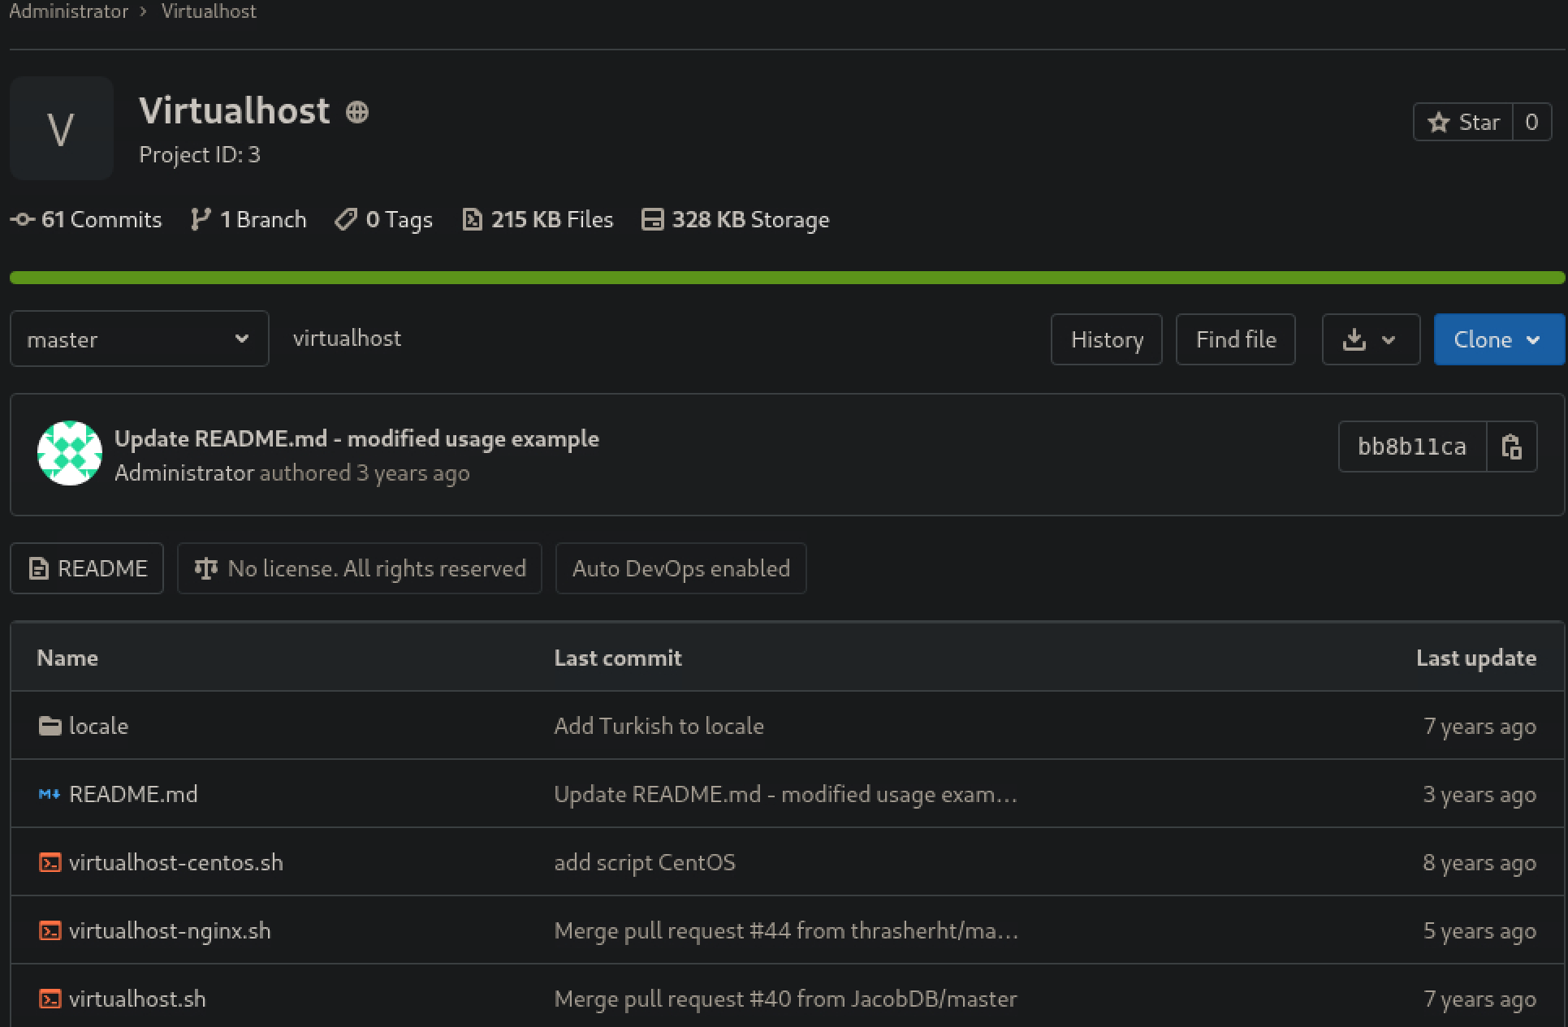Click the commits icon beside 61 Commits

(x=23, y=219)
